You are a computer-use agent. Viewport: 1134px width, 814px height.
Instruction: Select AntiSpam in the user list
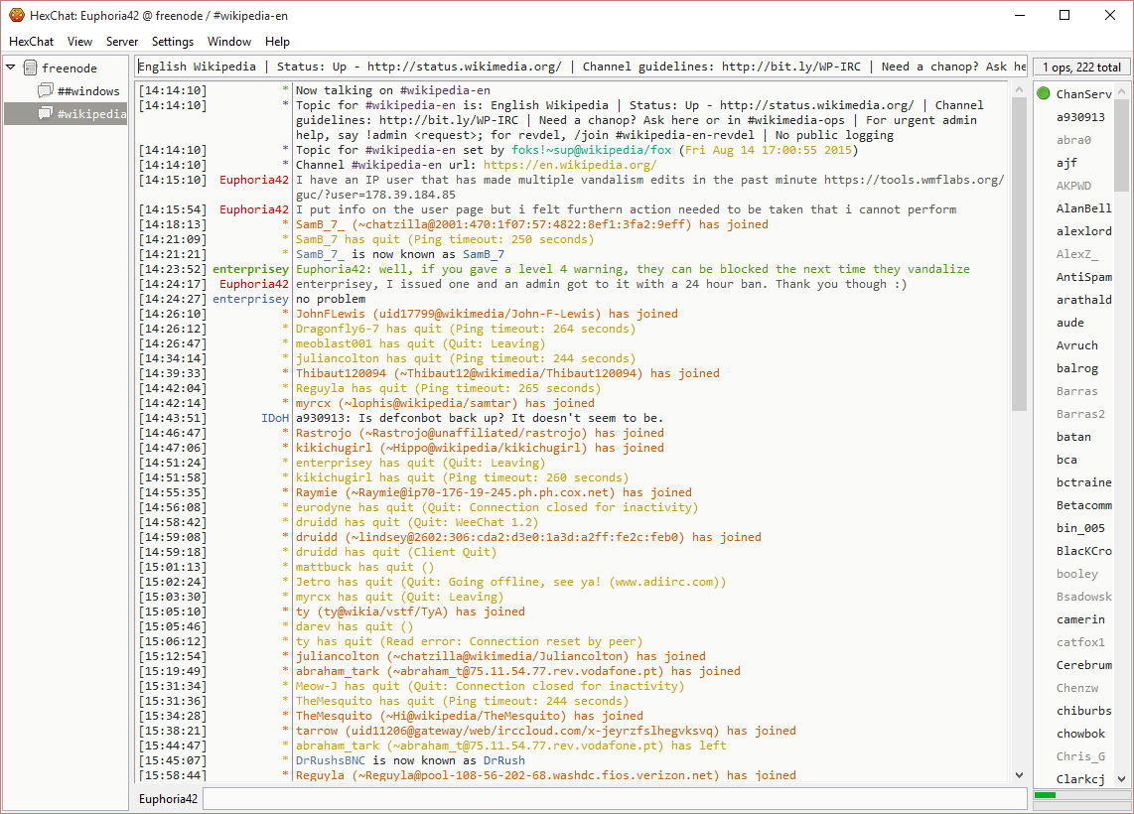(x=1083, y=277)
